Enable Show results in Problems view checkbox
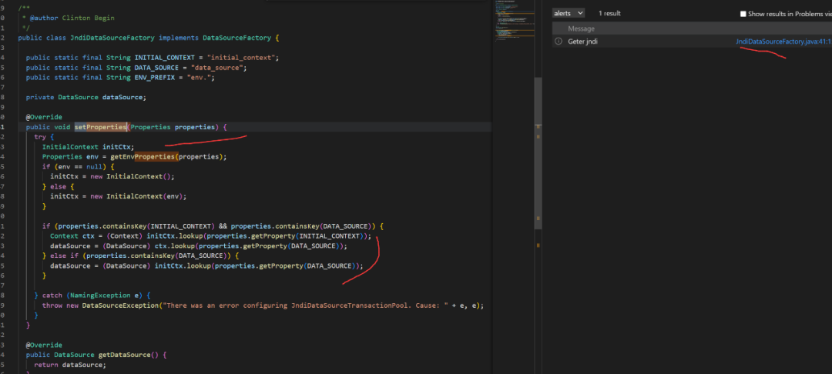 (743, 14)
